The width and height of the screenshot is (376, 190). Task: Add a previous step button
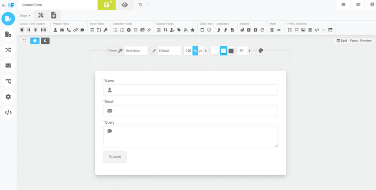pos(249,30)
